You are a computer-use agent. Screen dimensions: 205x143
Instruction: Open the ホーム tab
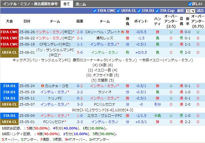(81, 4)
